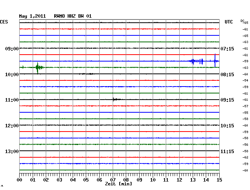Select minute label '05' on the time axis
The width and height of the screenshot is (250, 190).
tap(86, 180)
